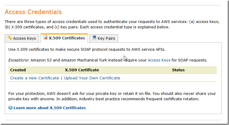Click the separator between the certificate links
This screenshot has height=125, width=229.
point(61,78)
